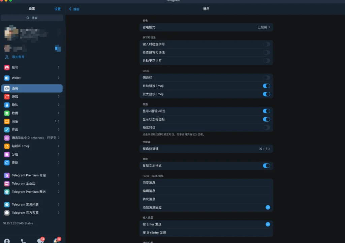The width and height of the screenshot is (345, 243).
Task: Open the 分组 folders menu item
Action: (32, 154)
